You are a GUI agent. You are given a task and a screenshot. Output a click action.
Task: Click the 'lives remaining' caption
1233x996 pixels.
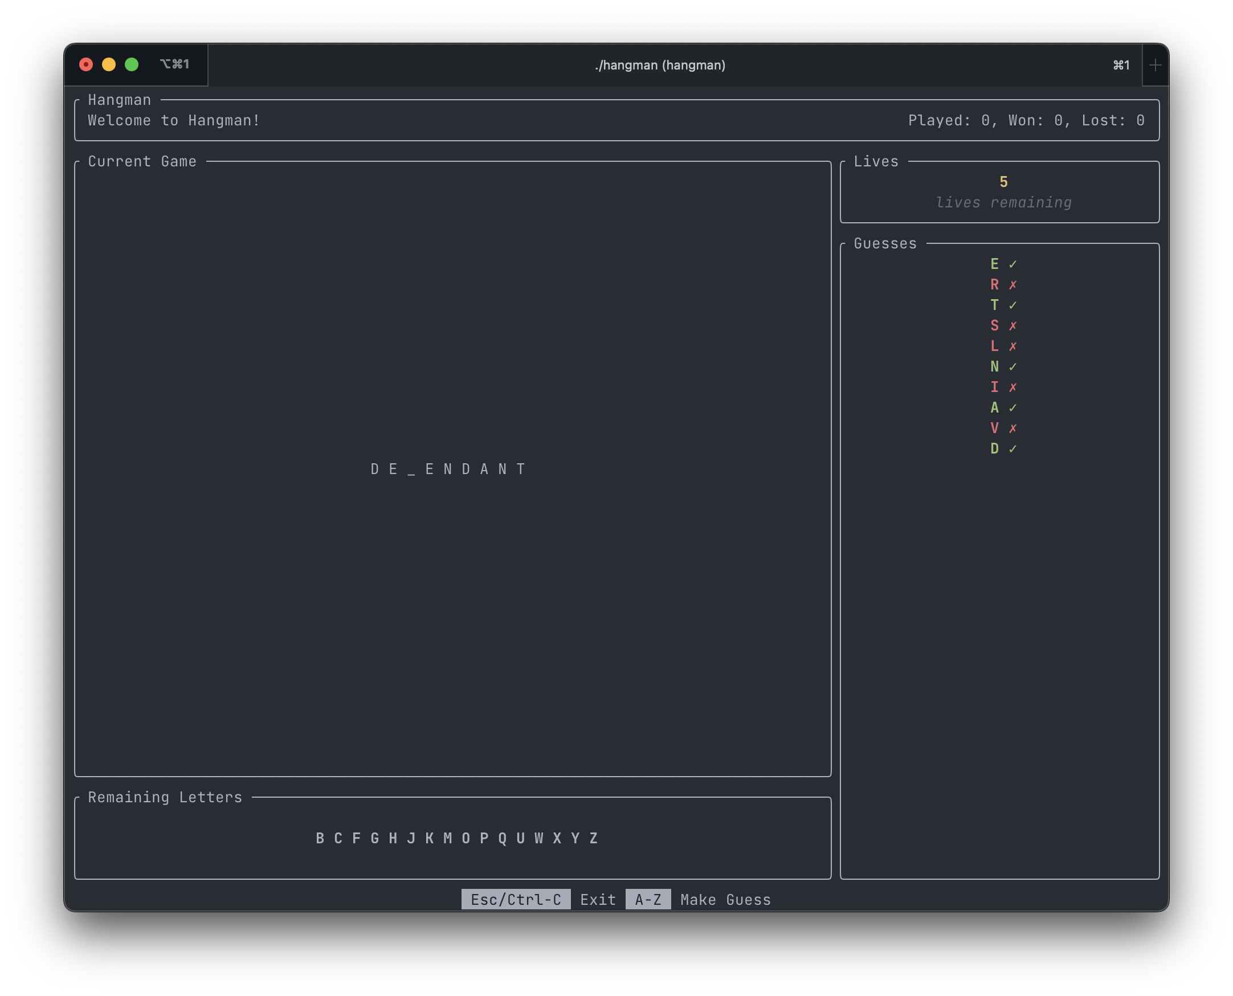point(1003,202)
